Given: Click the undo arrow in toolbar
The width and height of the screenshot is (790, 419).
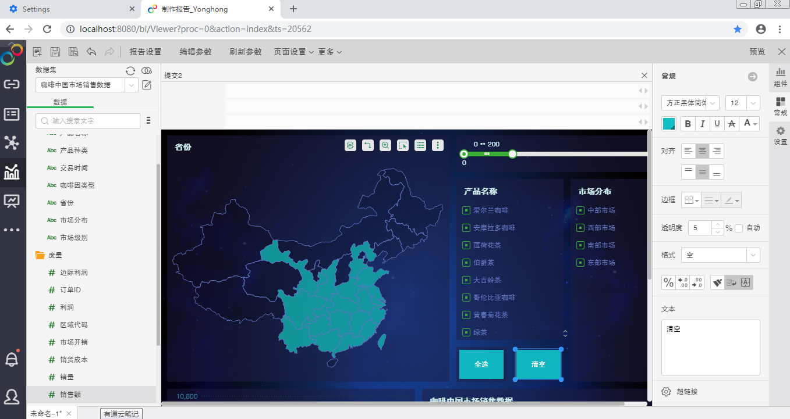Looking at the screenshot, I should click(x=91, y=52).
